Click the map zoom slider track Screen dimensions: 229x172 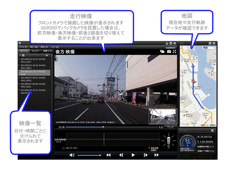click(182, 86)
